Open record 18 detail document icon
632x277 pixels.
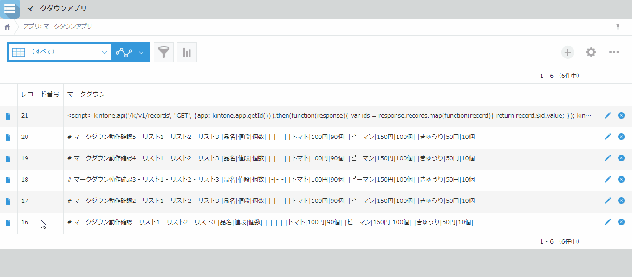pos(8,180)
